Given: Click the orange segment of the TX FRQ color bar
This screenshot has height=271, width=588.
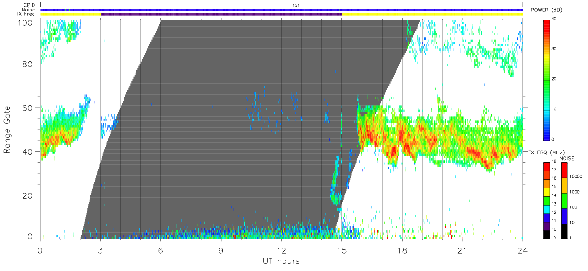Looking at the screenshot, I should [x=547, y=184].
